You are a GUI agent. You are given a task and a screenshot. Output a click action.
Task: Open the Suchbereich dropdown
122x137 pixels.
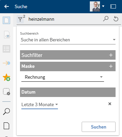pyautogui.click(x=68, y=40)
